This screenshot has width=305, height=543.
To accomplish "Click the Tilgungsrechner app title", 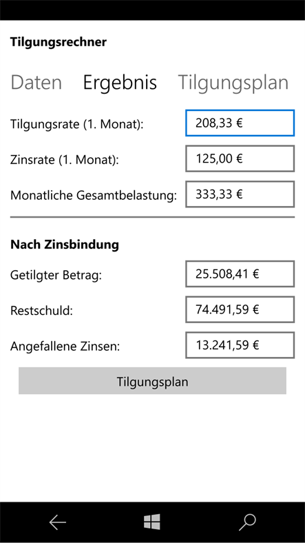I will pos(59,43).
